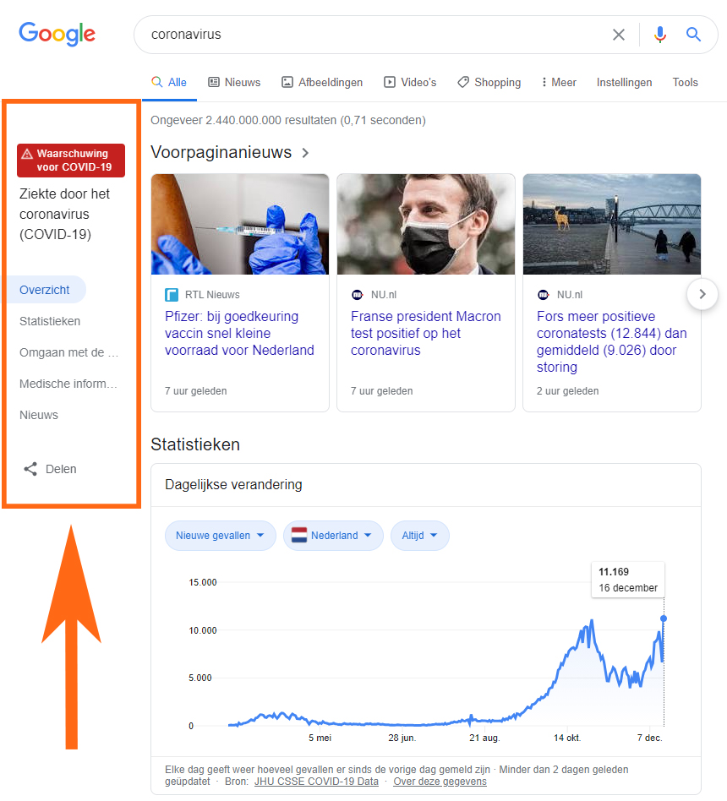Select the Alle search tab
The height and width of the screenshot is (801, 727).
[169, 82]
